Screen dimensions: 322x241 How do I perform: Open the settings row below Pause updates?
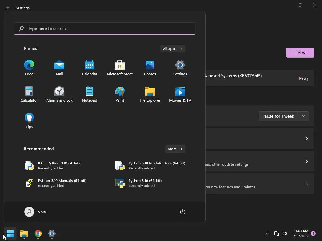(x=259, y=138)
